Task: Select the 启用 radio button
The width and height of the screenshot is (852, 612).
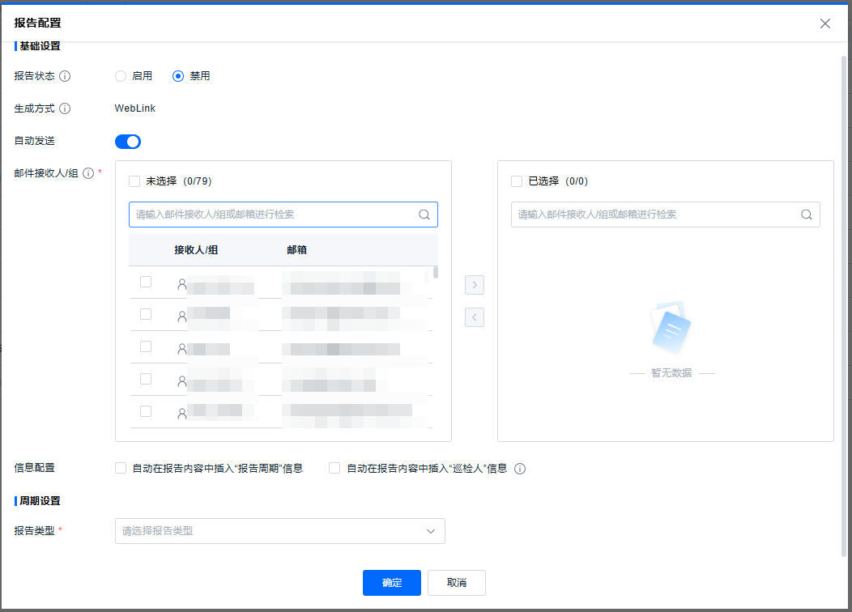Action: 121,76
